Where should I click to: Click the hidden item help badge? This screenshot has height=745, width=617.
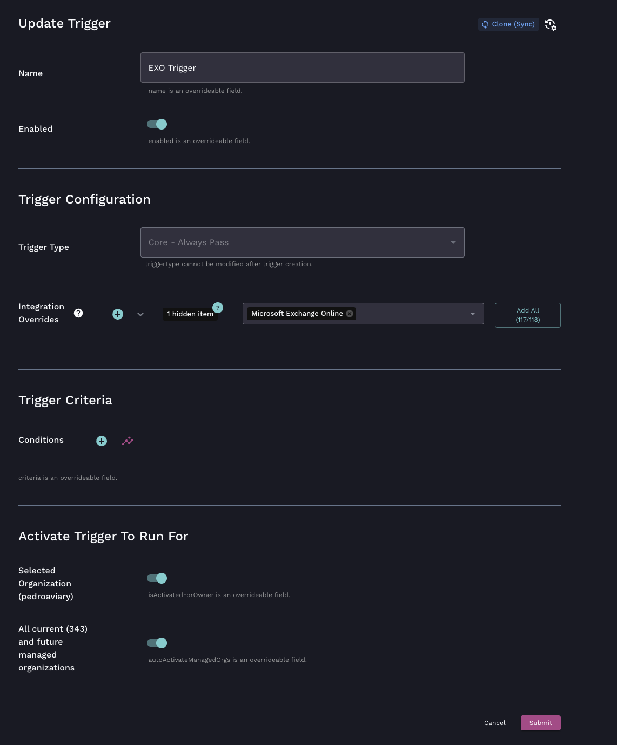pyautogui.click(x=218, y=308)
